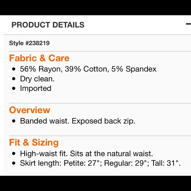Tap the Dry clean care instruction
This screenshot has height=191, width=191.
[37, 79]
